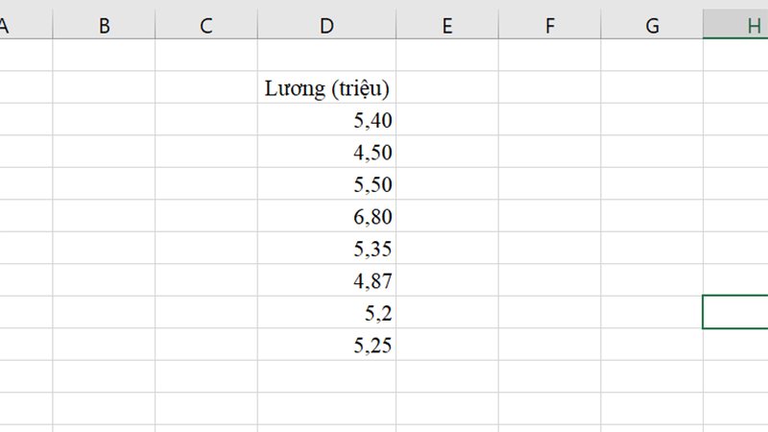Select column F header
The image size is (768, 432).
[x=549, y=25]
